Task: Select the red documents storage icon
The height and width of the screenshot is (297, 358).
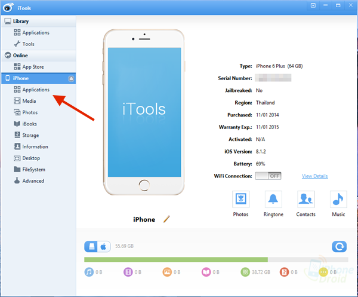Action: point(284,272)
